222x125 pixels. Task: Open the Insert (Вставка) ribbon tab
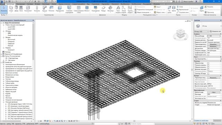(x=37, y=4)
